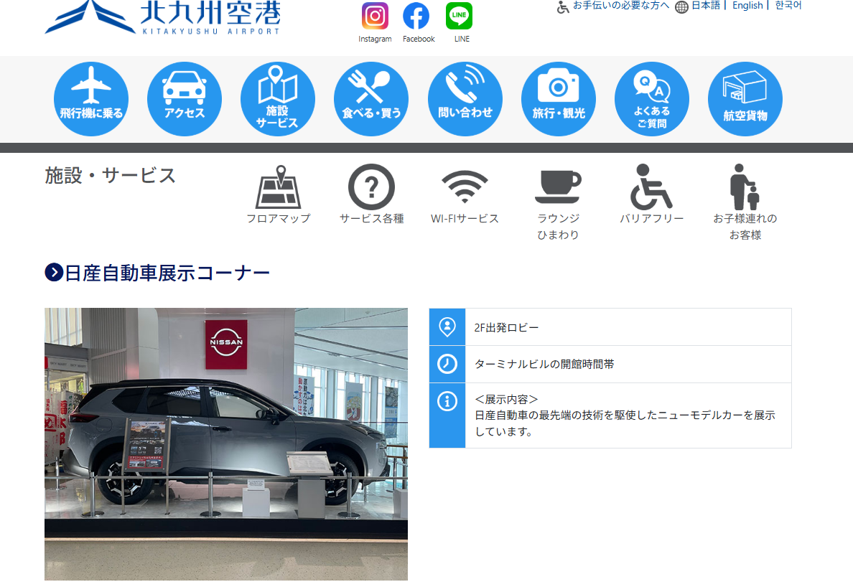Select the 施設サービス map icon
The width and height of the screenshot is (853, 587).
tap(277, 99)
